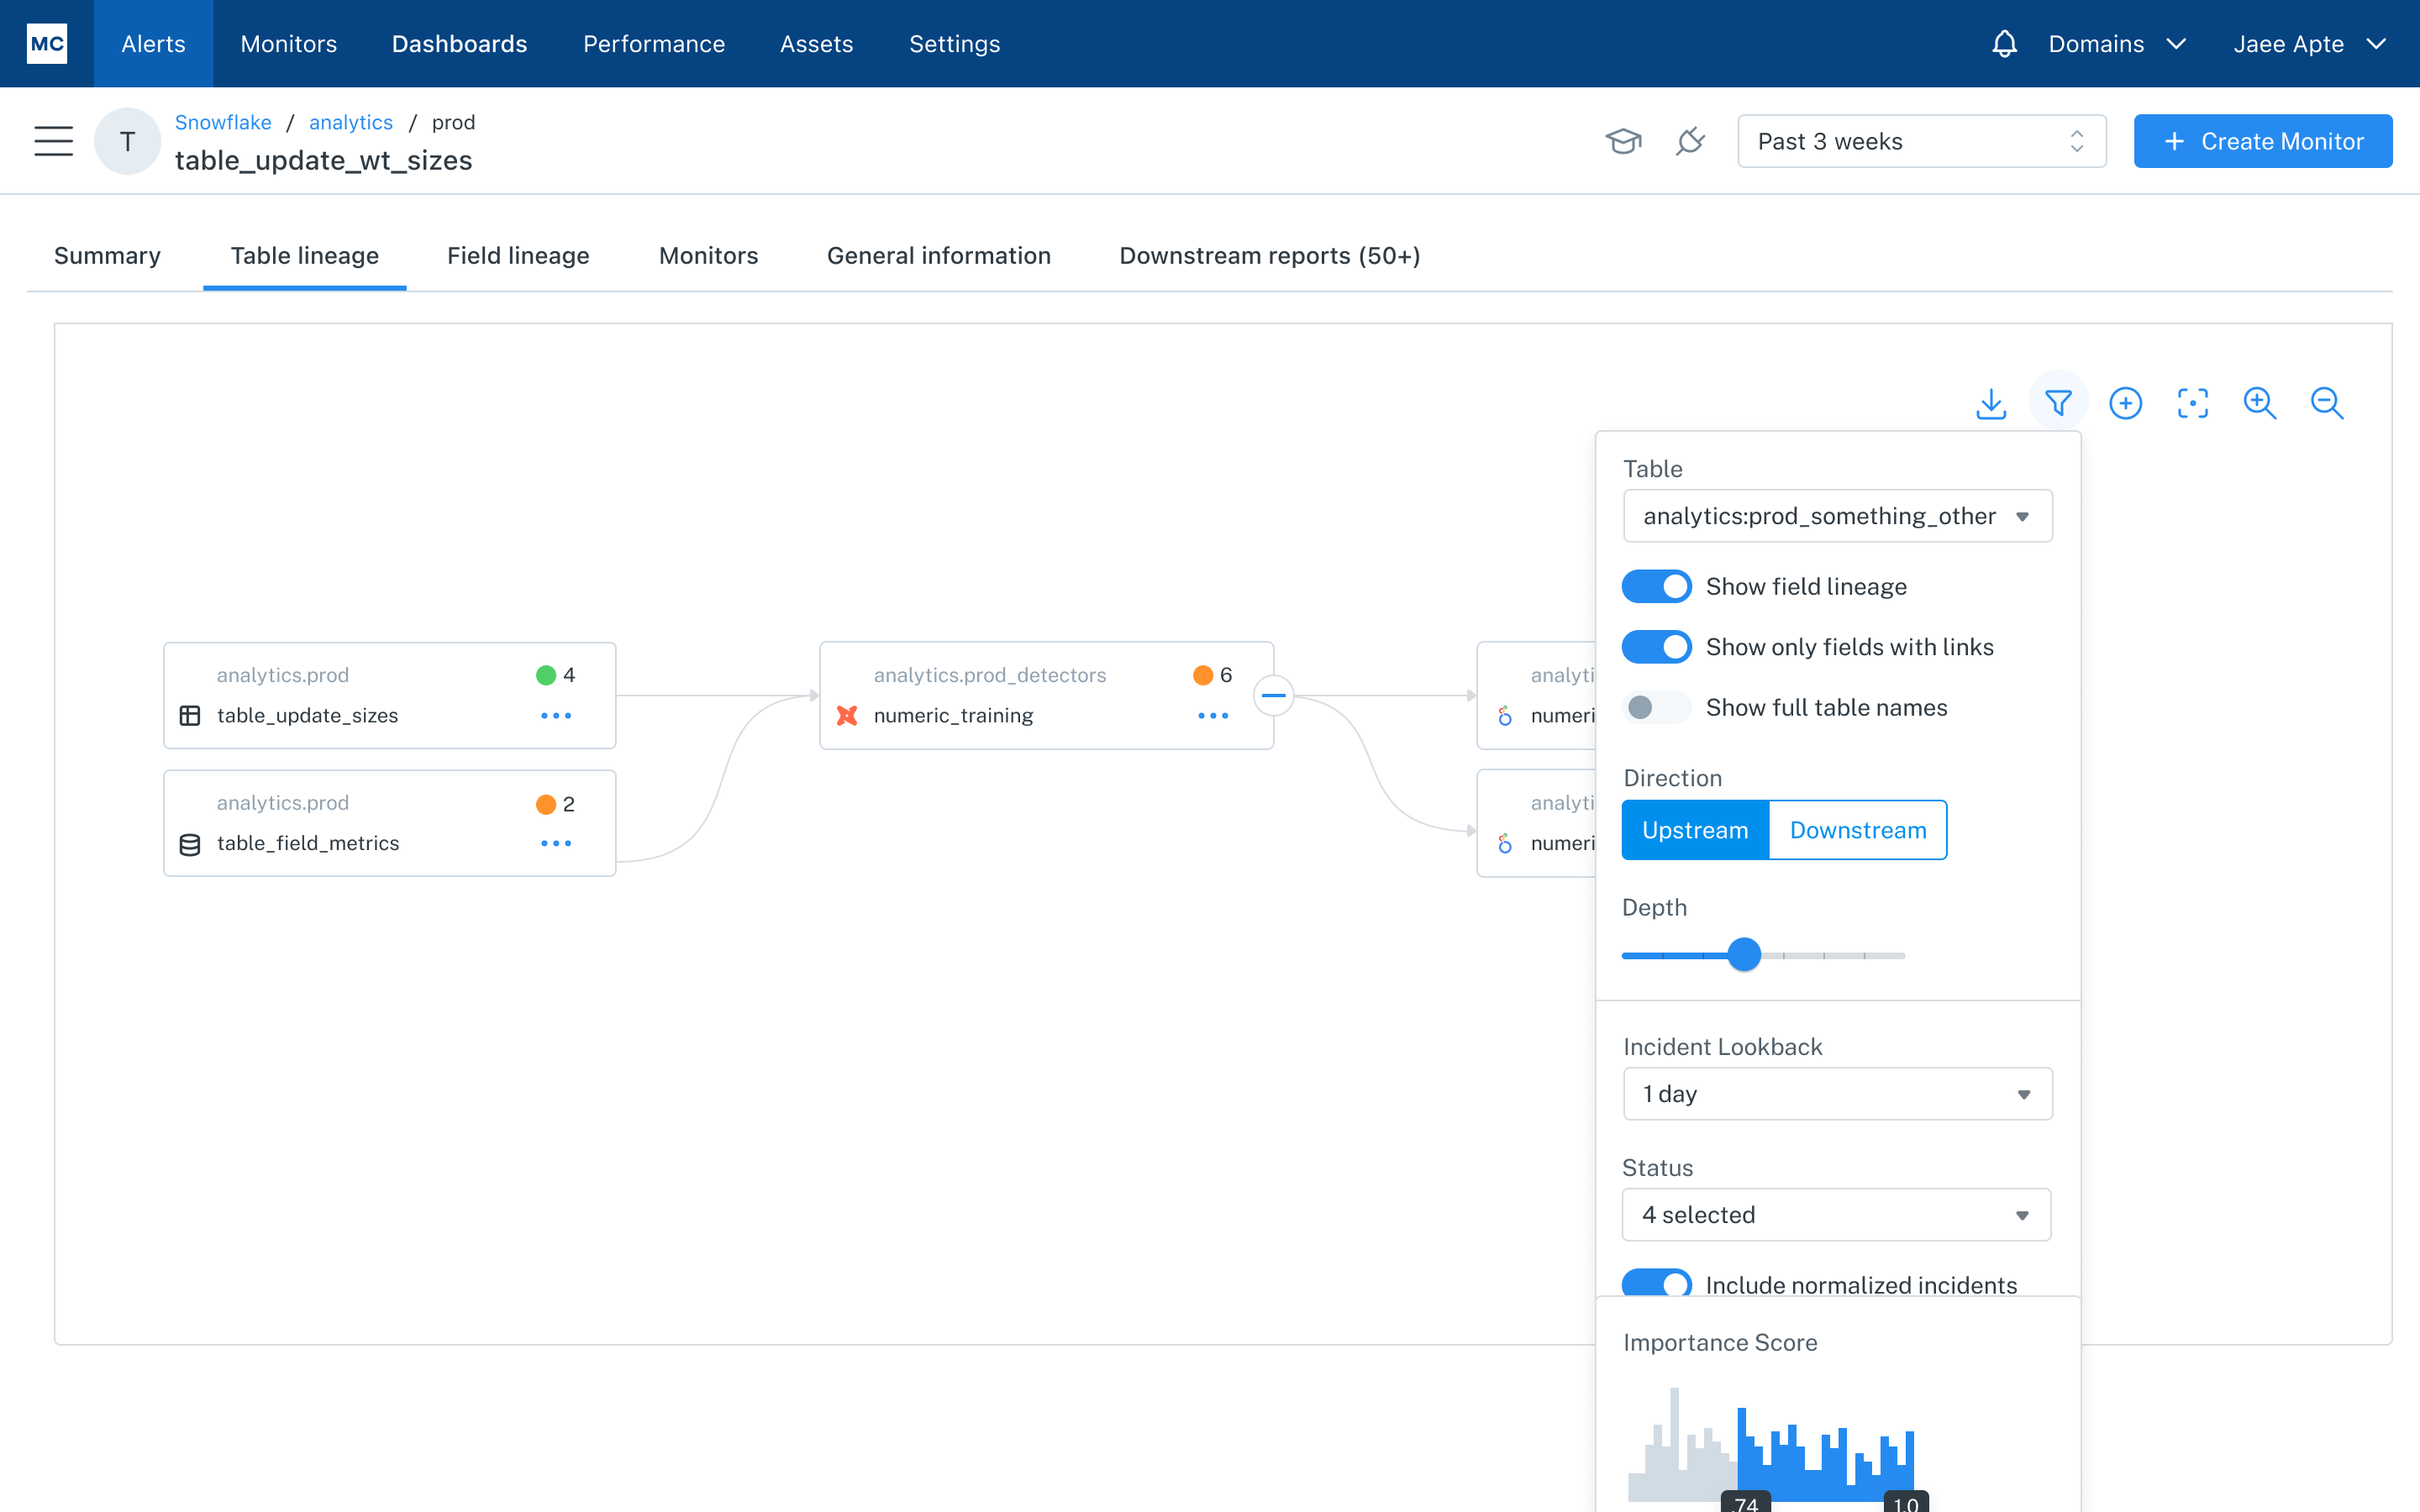This screenshot has width=2420, height=1512.
Task: Select Downstream direction
Action: coord(1858,830)
